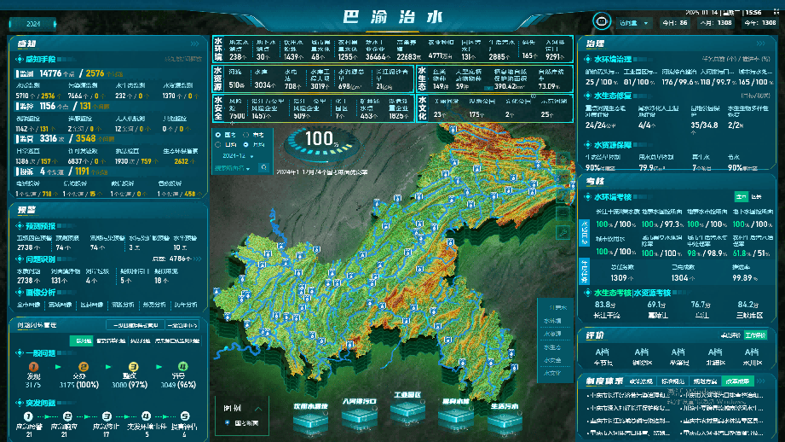The image size is (785, 442).
Task: Click the 一级巡查问题分类图 button
Action: click(x=133, y=325)
